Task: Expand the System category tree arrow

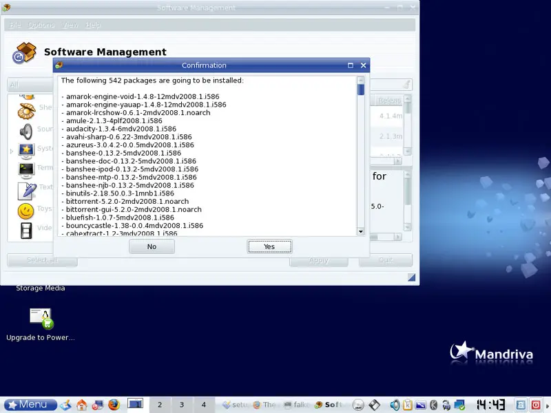Action: click(12, 151)
